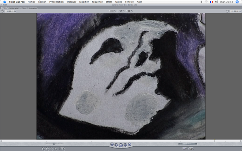Play from In to Out
The width and height of the screenshot is (242, 151).
(116, 145)
